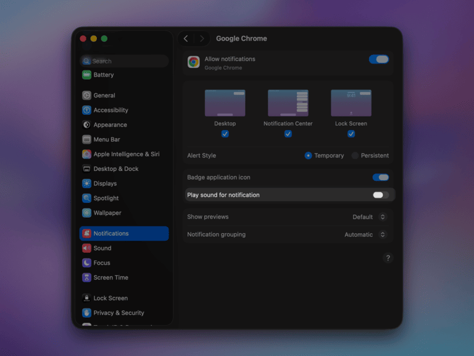This screenshot has width=474, height=356.
Task: Click the Appearance icon in sidebar
Action: point(86,125)
